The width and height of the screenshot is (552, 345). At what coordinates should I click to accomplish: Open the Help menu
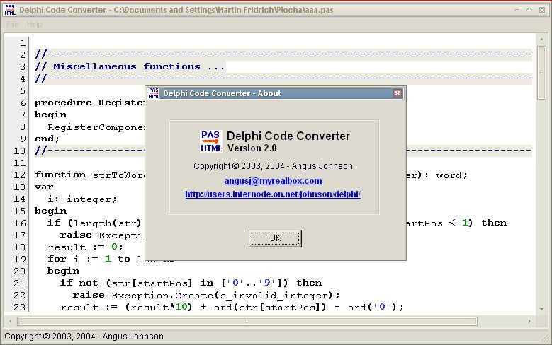click(x=35, y=24)
